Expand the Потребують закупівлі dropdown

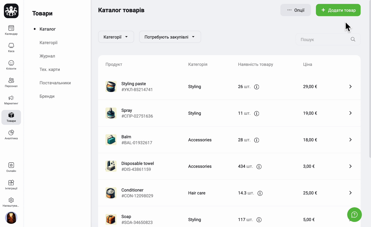(170, 37)
